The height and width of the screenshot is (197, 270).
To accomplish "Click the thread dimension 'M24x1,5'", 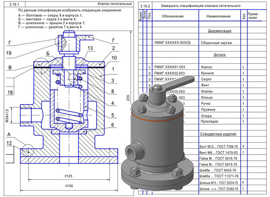I will [7, 115].
